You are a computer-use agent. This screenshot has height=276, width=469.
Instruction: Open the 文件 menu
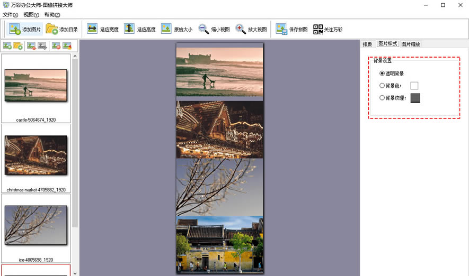point(10,15)
